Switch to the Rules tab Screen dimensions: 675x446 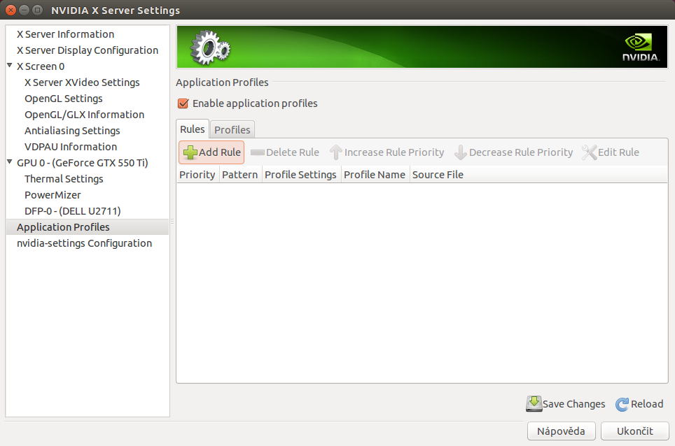(193, 129)
